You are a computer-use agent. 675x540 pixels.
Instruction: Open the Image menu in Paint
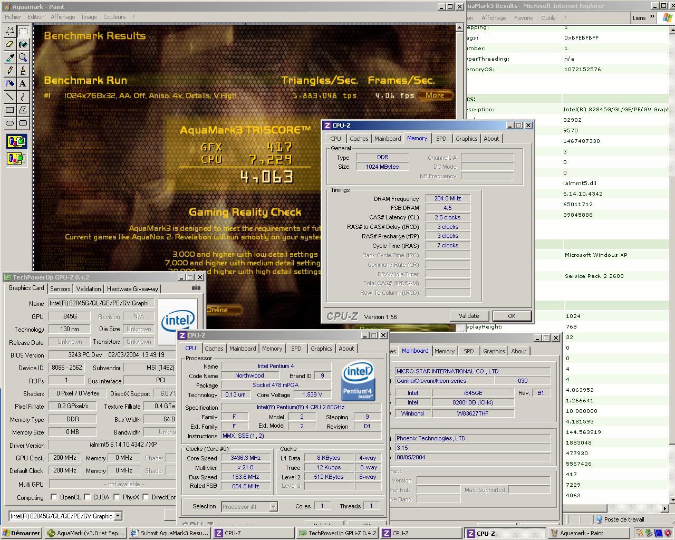89,17
